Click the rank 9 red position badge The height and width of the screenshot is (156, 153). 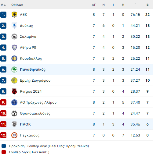[x=3, y=102]
